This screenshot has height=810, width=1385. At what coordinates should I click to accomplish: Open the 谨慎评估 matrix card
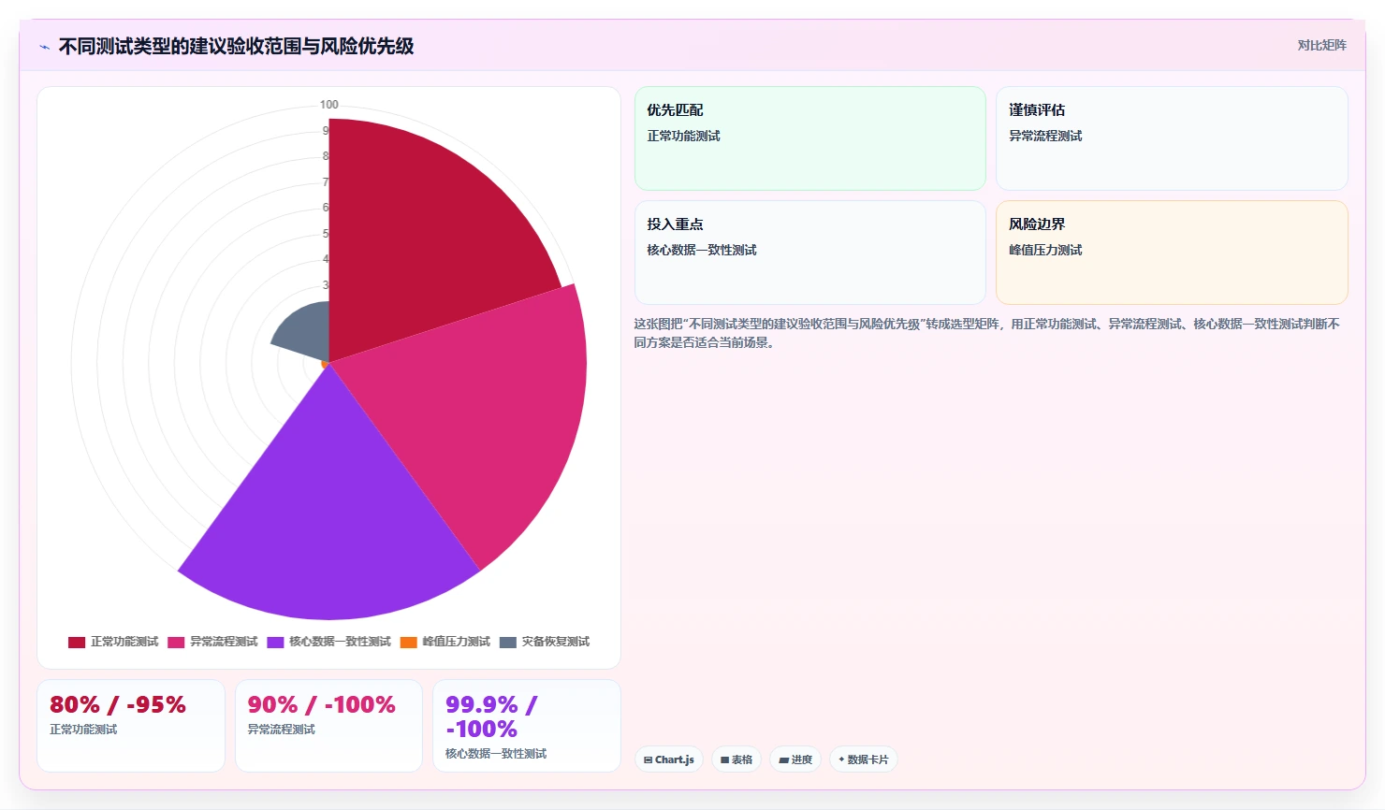click(1172, 138)
